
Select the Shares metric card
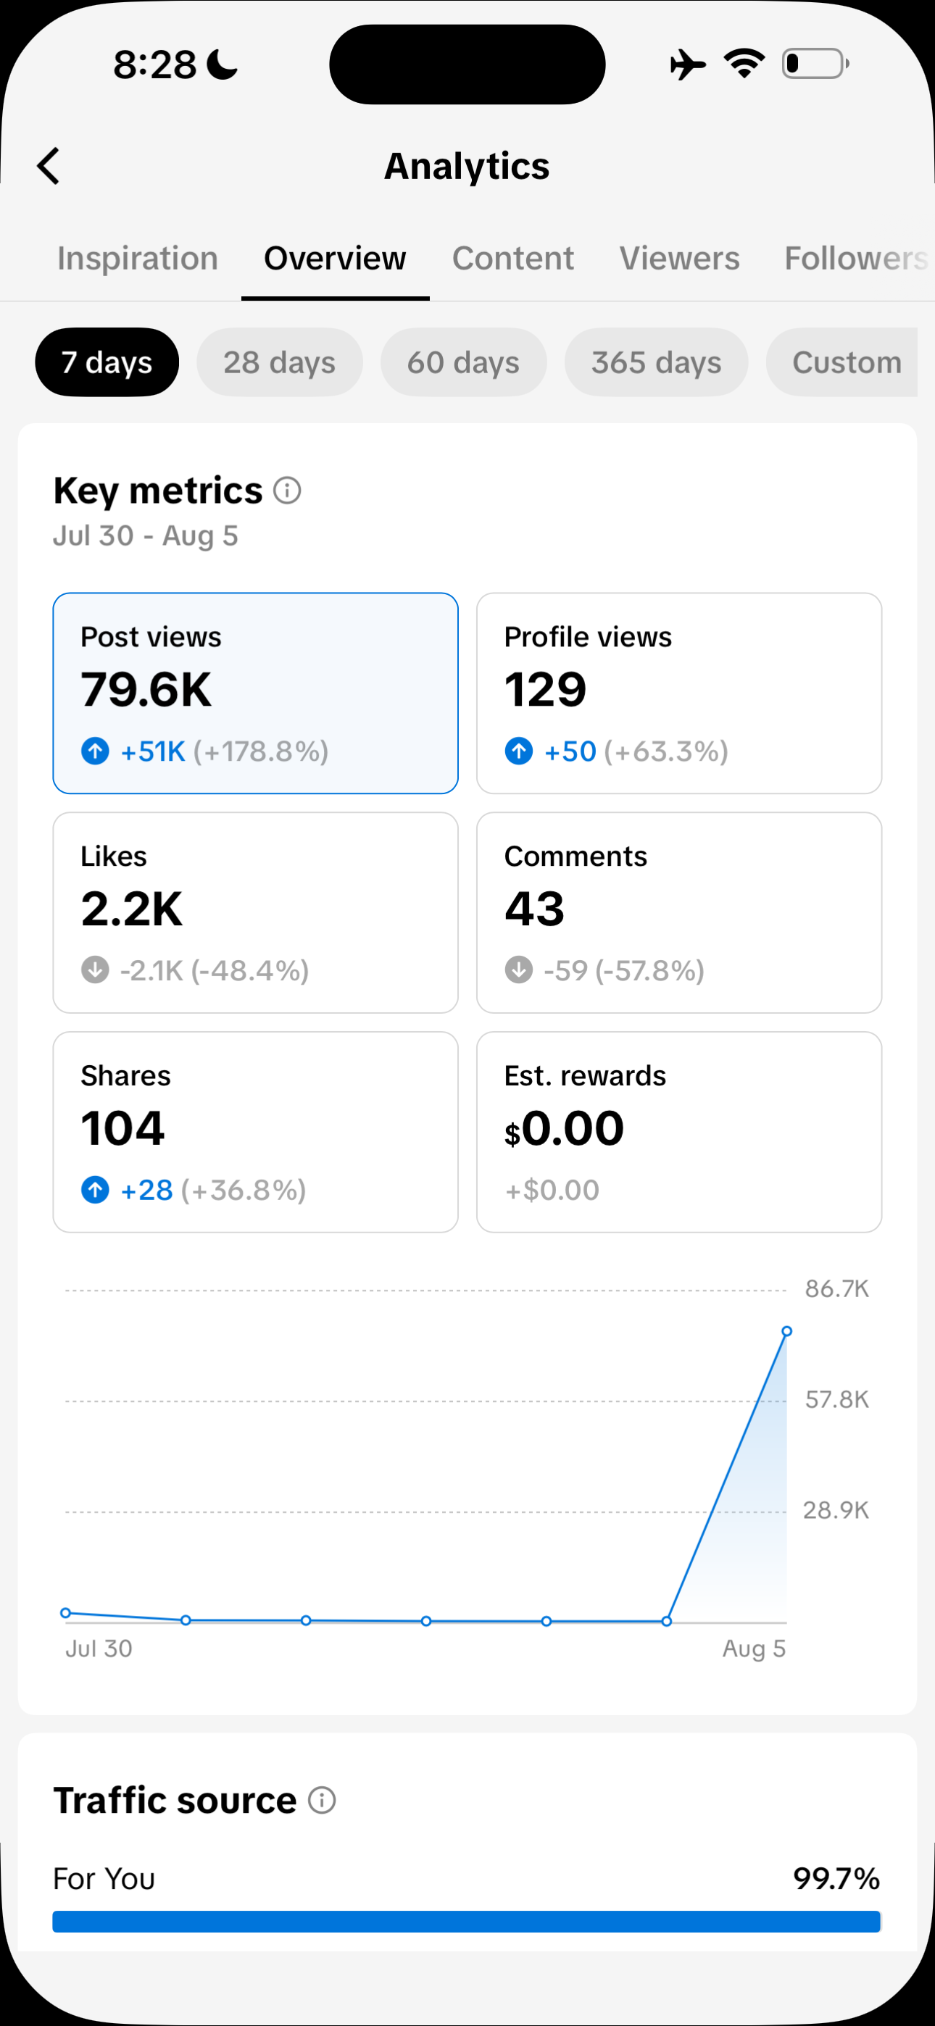[256, 1132]
